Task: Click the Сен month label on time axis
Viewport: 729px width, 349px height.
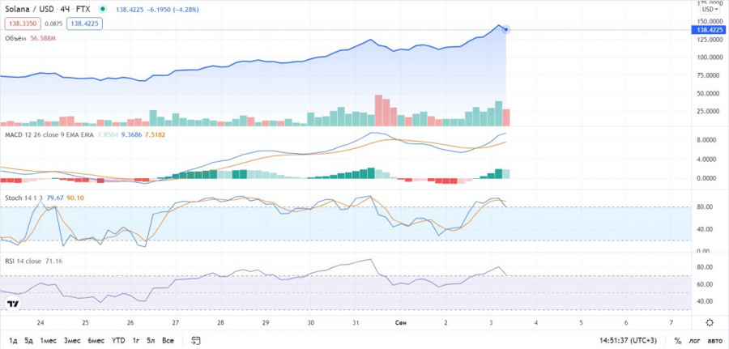Action: (400, 322)
